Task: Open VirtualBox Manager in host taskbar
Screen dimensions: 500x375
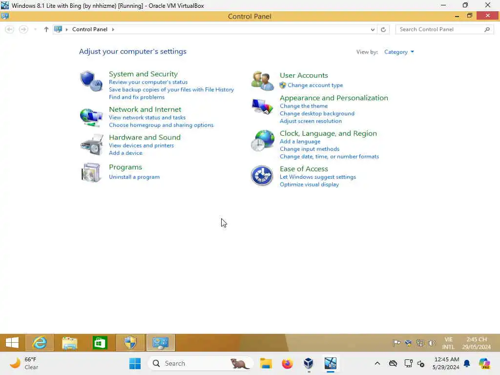Action: coord(309,363)
